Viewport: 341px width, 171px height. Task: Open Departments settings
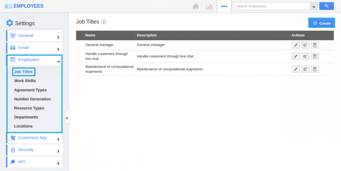point(26,117)
